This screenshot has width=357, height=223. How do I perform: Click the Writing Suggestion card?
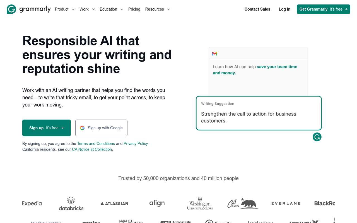pyautogui.click(x=259, y=113)
